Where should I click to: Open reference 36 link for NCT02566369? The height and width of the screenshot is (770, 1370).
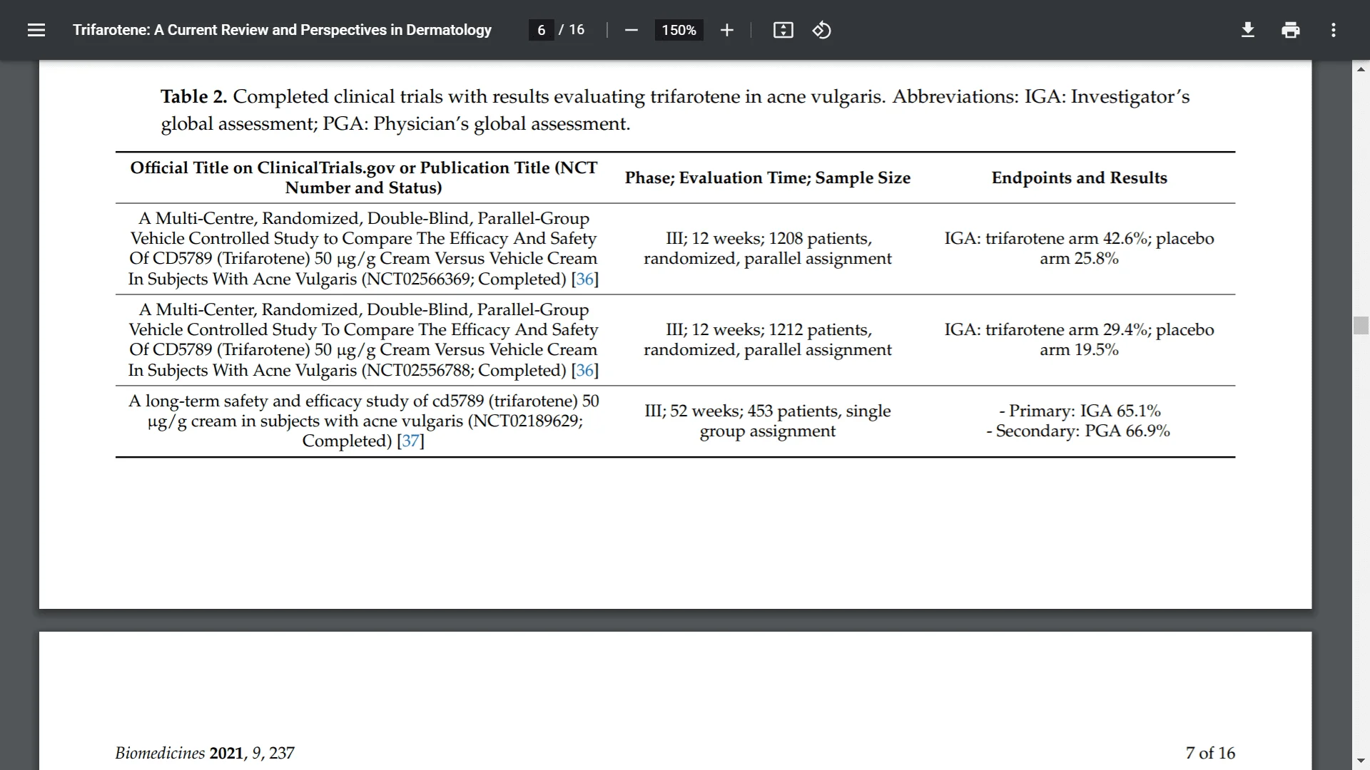[x=584, y=279]
